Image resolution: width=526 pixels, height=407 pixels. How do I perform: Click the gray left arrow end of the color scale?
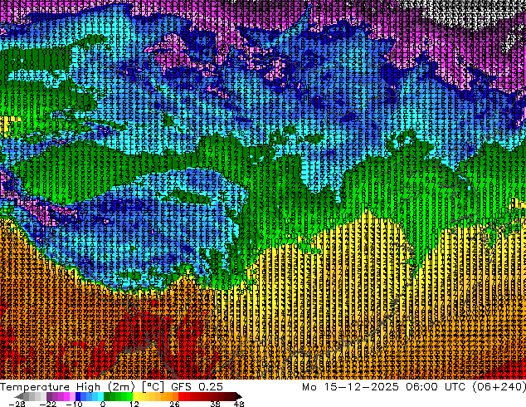click(19, 396)
